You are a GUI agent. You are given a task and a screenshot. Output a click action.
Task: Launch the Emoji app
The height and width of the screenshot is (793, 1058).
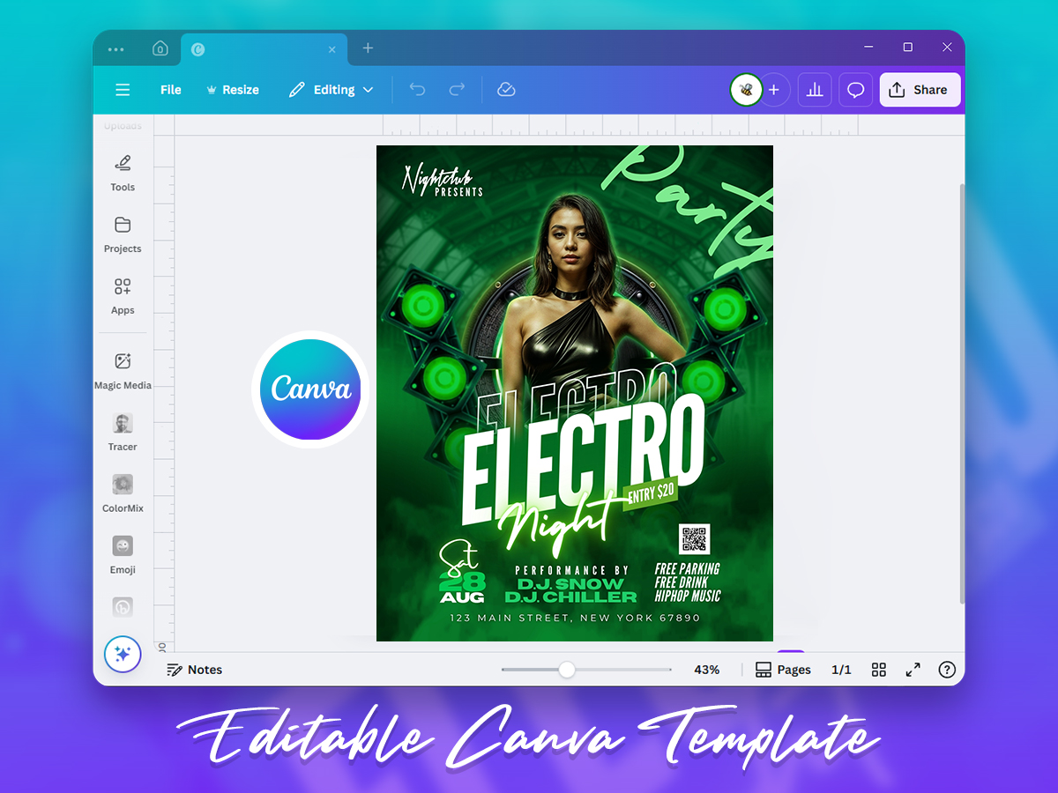click(123, 557)
